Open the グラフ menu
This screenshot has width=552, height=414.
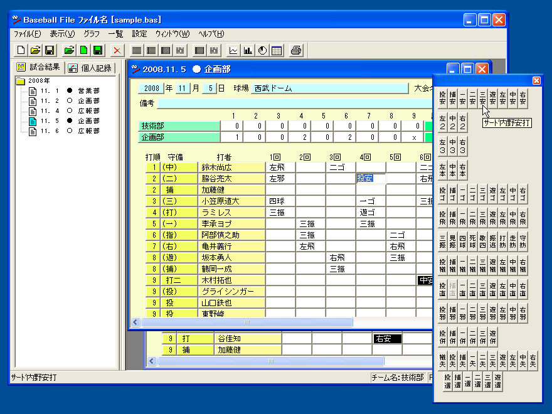tap(92, 34)
